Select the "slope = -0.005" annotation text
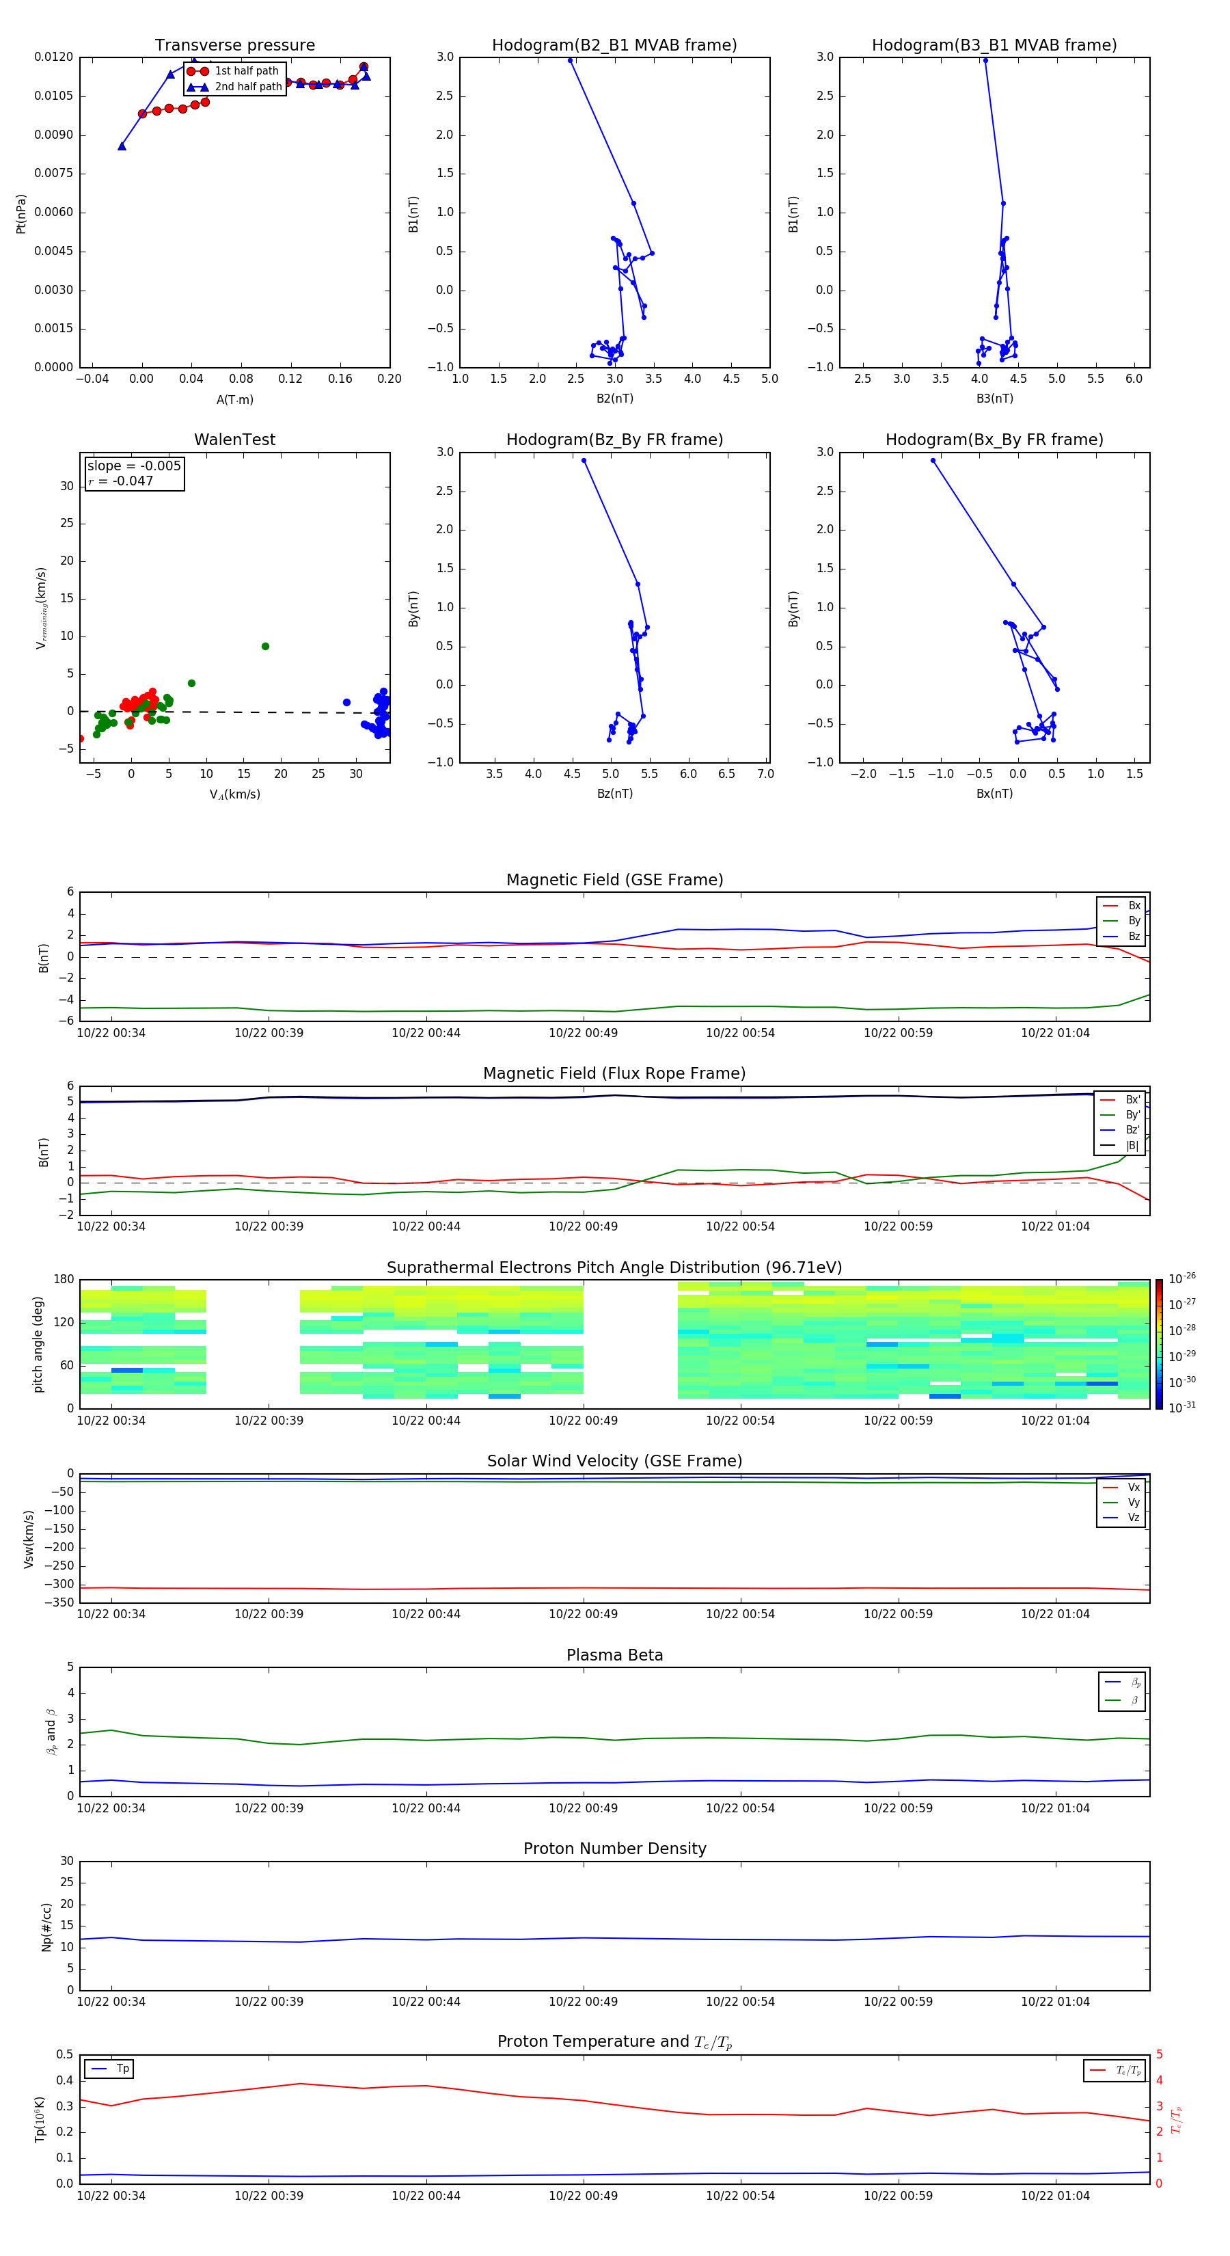The image size is (1230, 2256). tap(134, 466)
